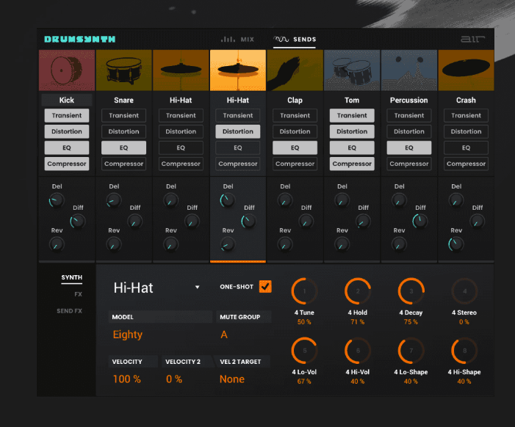Uncheck the One-Shot checkbox
The image size is (515, 427).
pos(265,287)
